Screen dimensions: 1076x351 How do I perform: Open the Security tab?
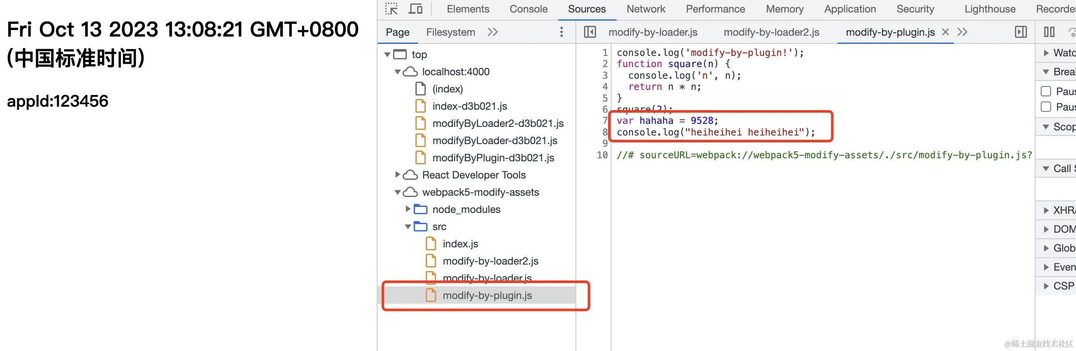click(x=916, y=9)
